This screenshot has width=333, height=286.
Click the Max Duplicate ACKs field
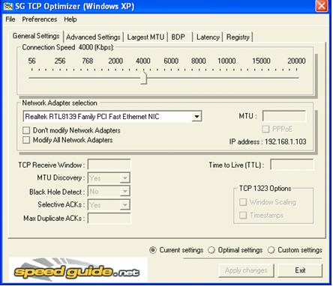(109, 219)
